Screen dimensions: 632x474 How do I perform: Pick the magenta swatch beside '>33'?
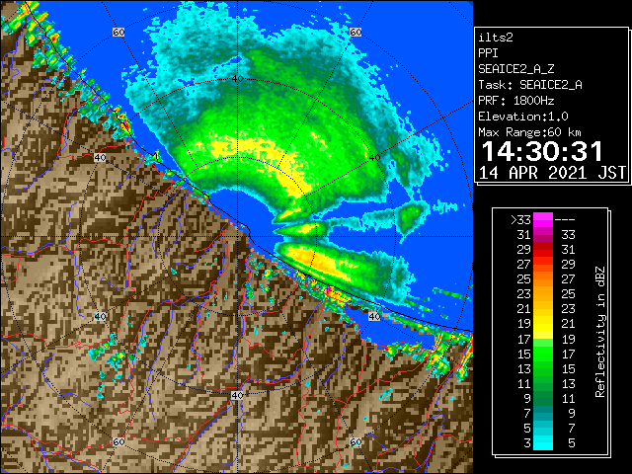pyautogui.click(x=543, y=220)
